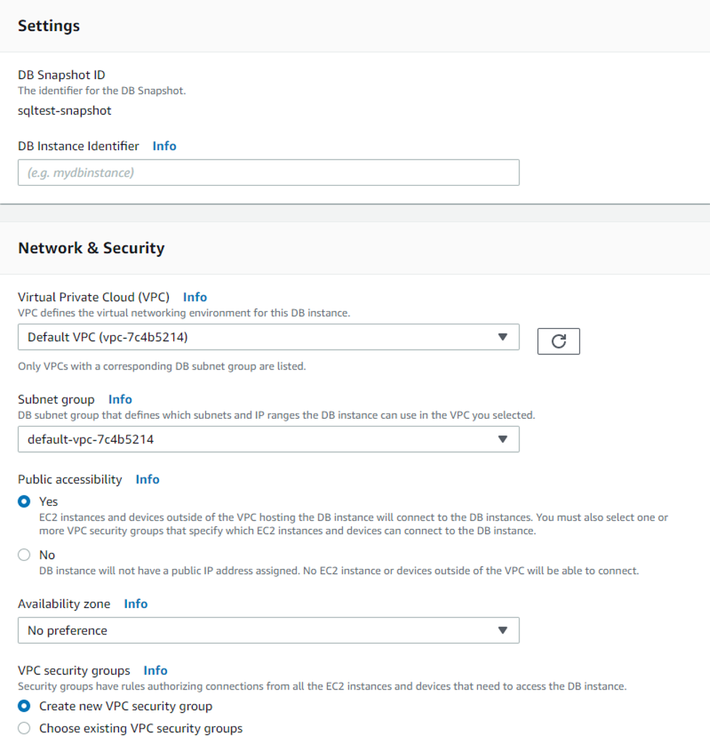Open the No preference availability zone dropdown
The width and height of the screenshot is (710, 754).
(268, 631)
